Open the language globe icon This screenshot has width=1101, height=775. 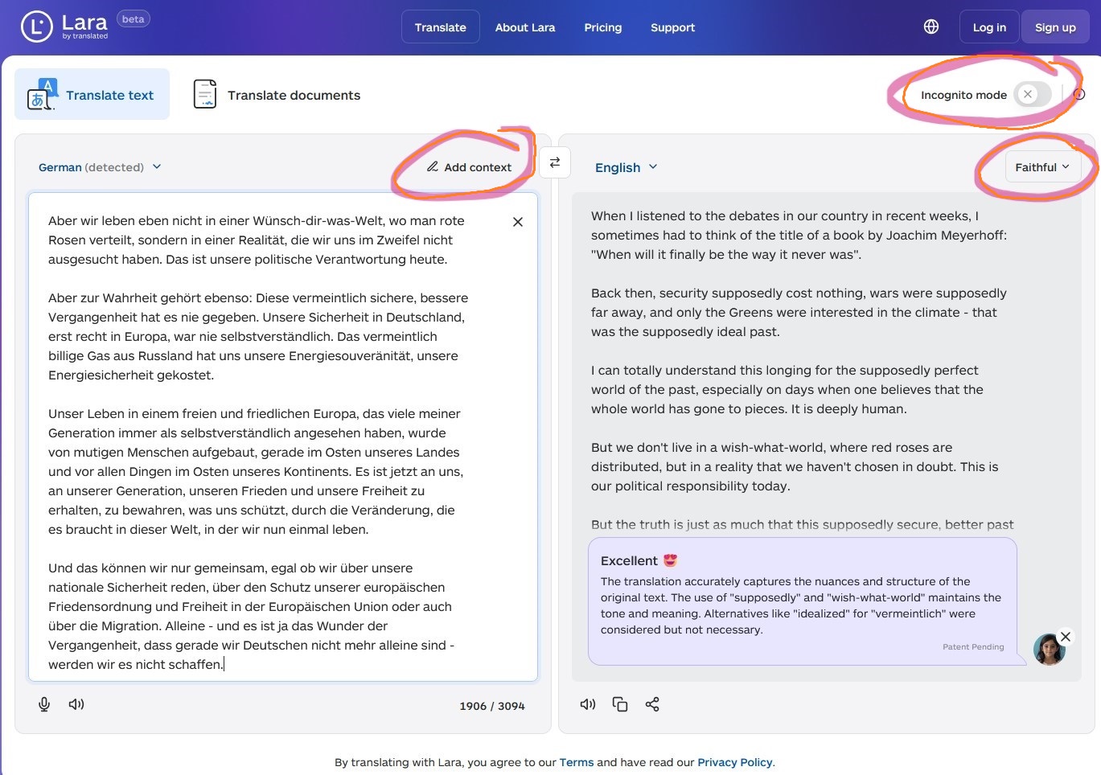[x=931, y=27]
